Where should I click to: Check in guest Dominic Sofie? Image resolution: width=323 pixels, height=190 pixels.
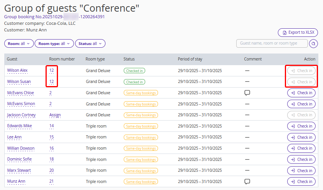tap(301, 159)
